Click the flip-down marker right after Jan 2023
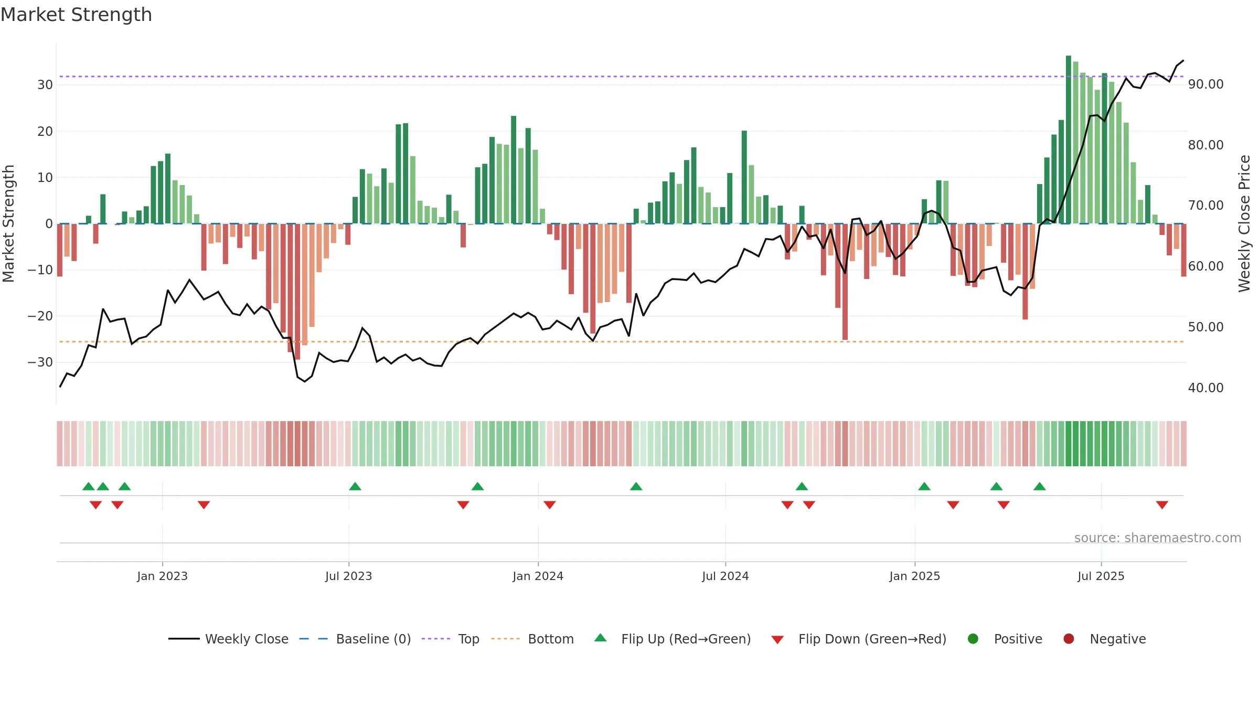The width and height of the screenshot is (1259, 708). click(204, 505)
